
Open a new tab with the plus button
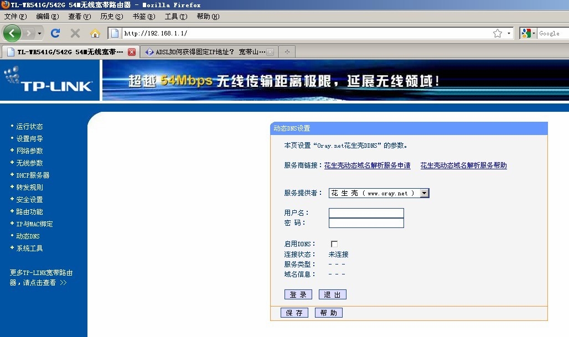[287, 52]
